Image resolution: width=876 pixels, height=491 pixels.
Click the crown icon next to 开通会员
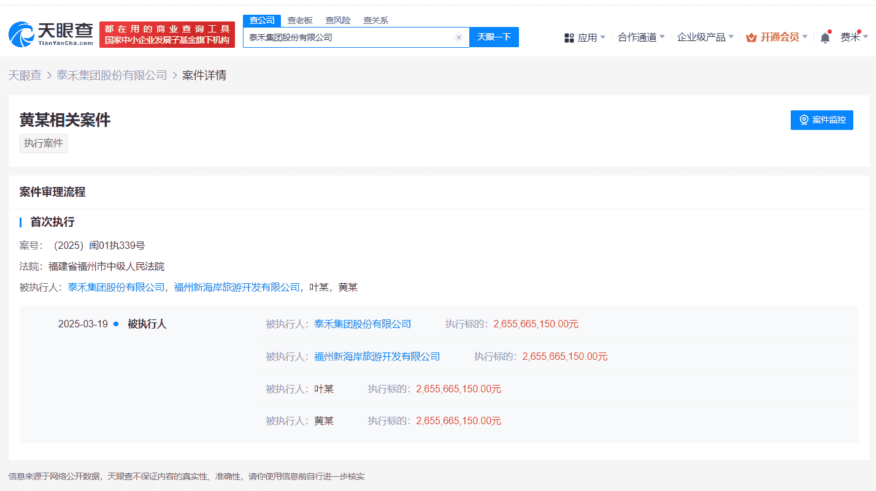click(752, 37)
